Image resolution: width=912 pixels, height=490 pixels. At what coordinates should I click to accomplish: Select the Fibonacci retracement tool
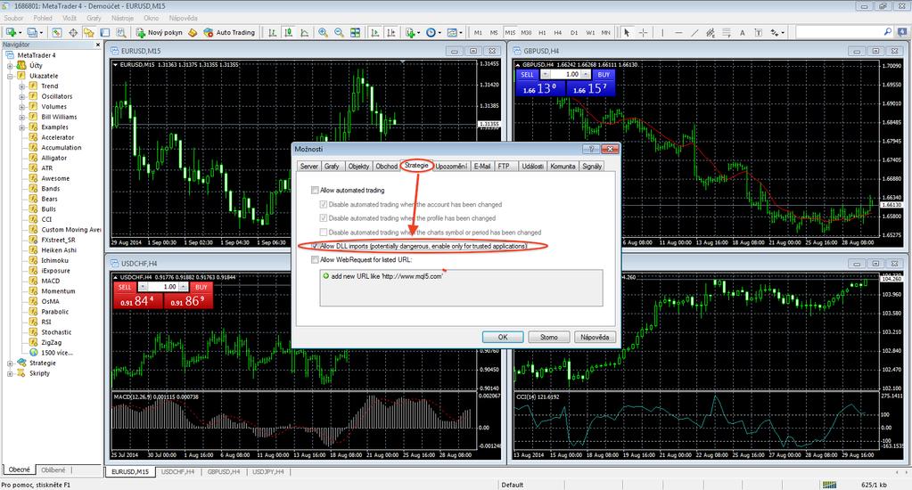[727, 33]
